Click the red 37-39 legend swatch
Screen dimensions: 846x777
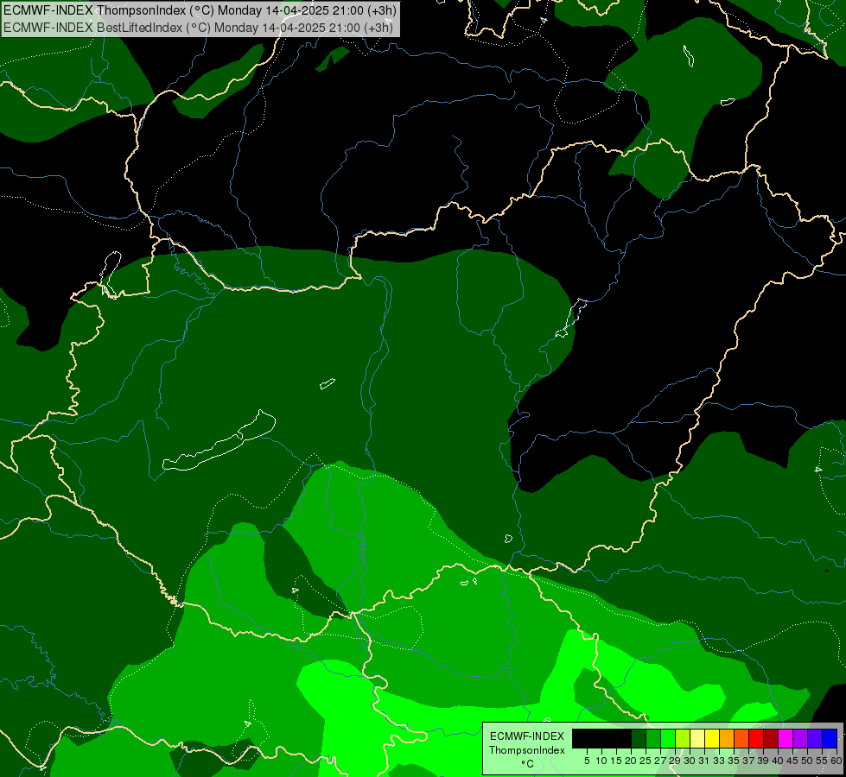point(756,738)
